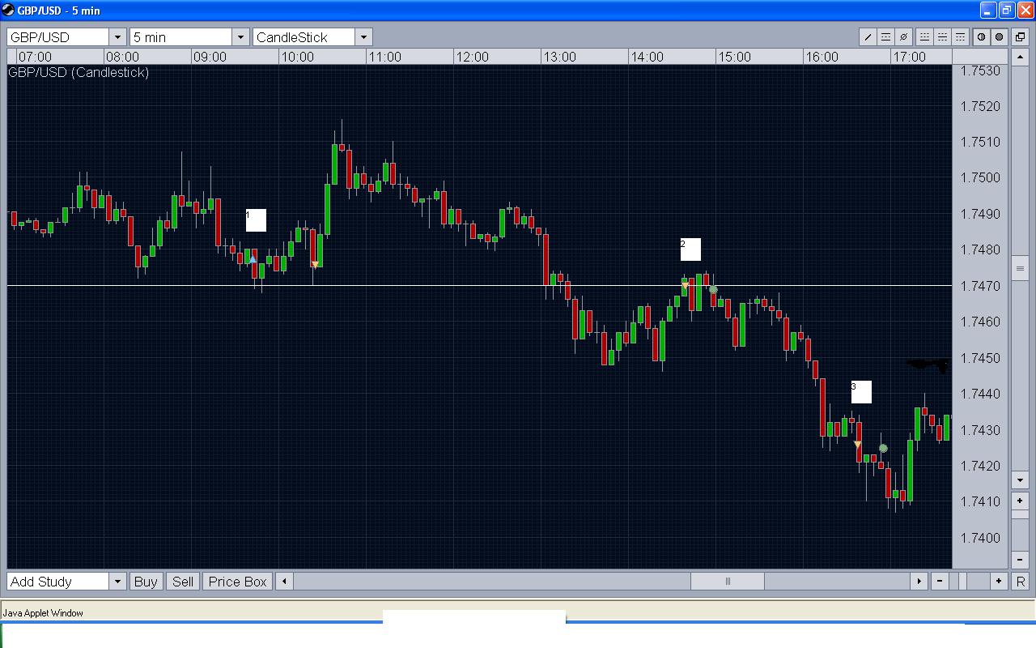Viewport: 1036px width, 648px height.
Task: Click the orange down-arrow marker near 14:35
Action: click(x=685, y=285)
